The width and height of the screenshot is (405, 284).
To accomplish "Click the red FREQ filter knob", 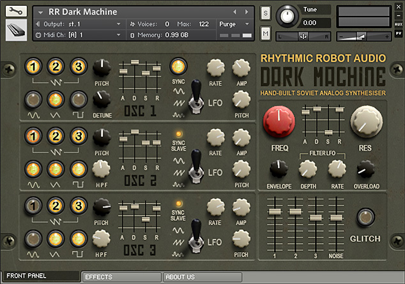I will tap(279, 121).
